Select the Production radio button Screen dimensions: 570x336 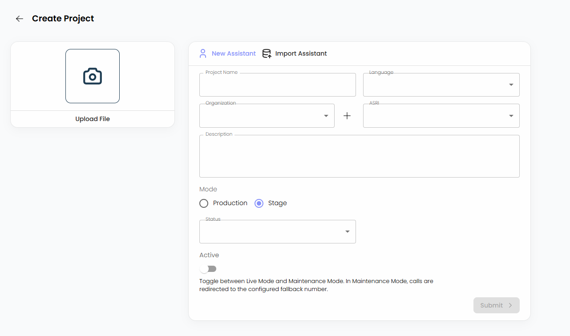204,203
